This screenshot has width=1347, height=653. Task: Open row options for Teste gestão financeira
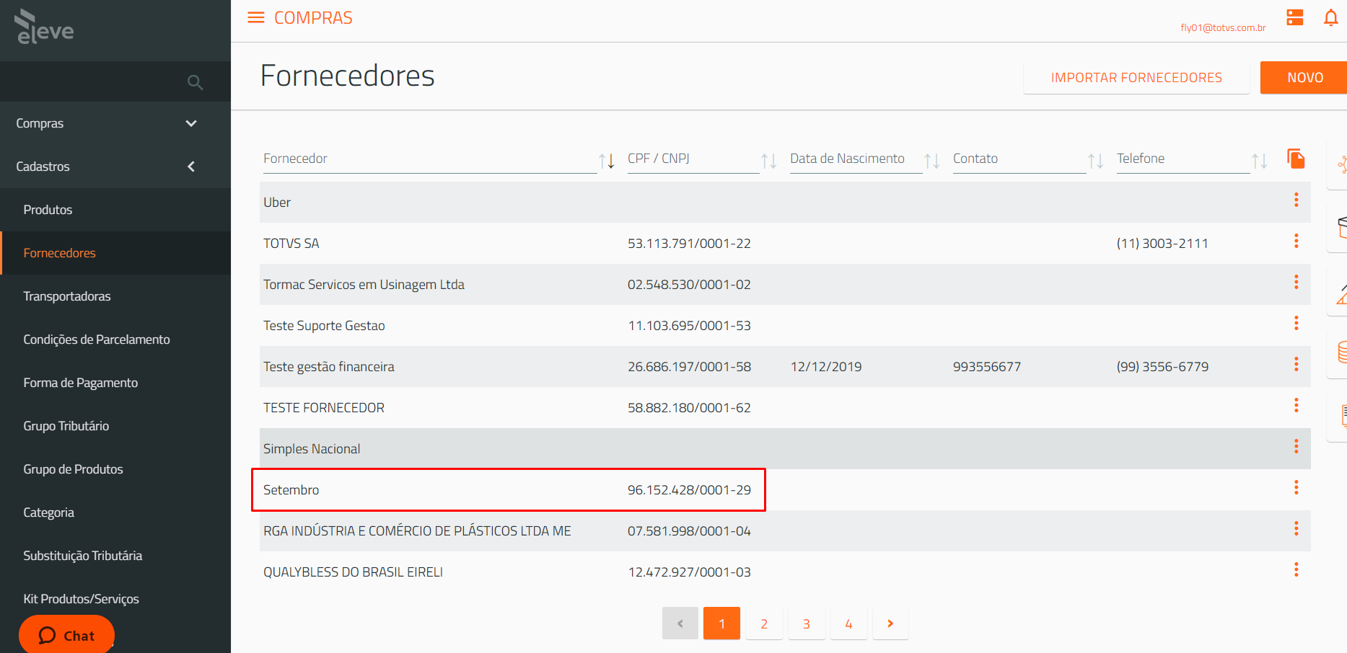click(1296, 364)
